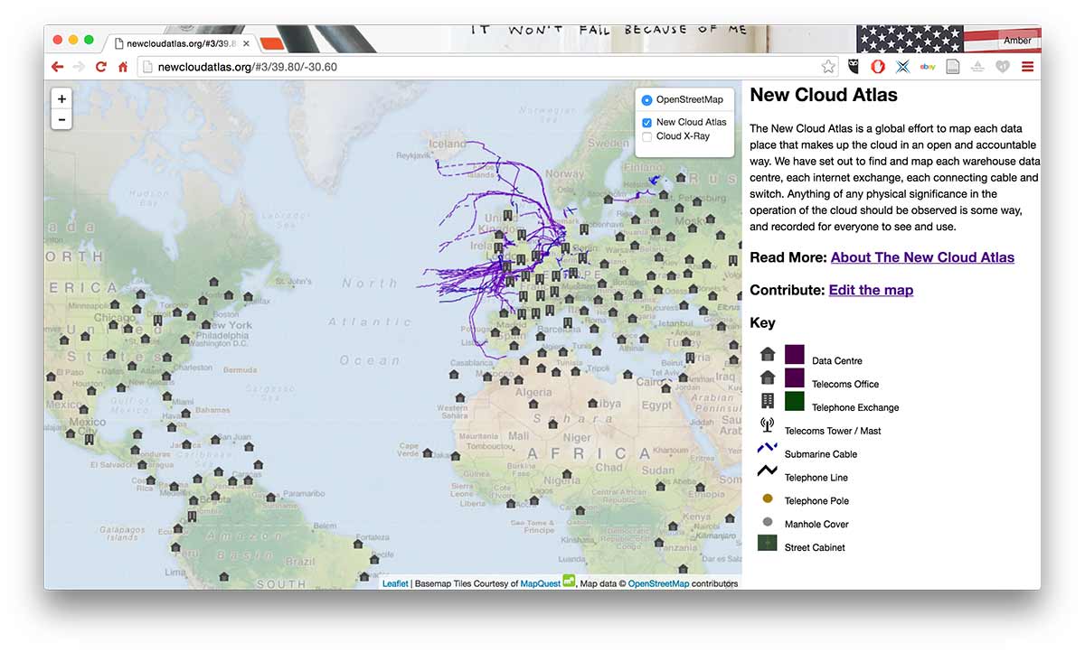Screen dimensions: 1085x652
Task: Zoom in on the map
Action: pos(61,99)
